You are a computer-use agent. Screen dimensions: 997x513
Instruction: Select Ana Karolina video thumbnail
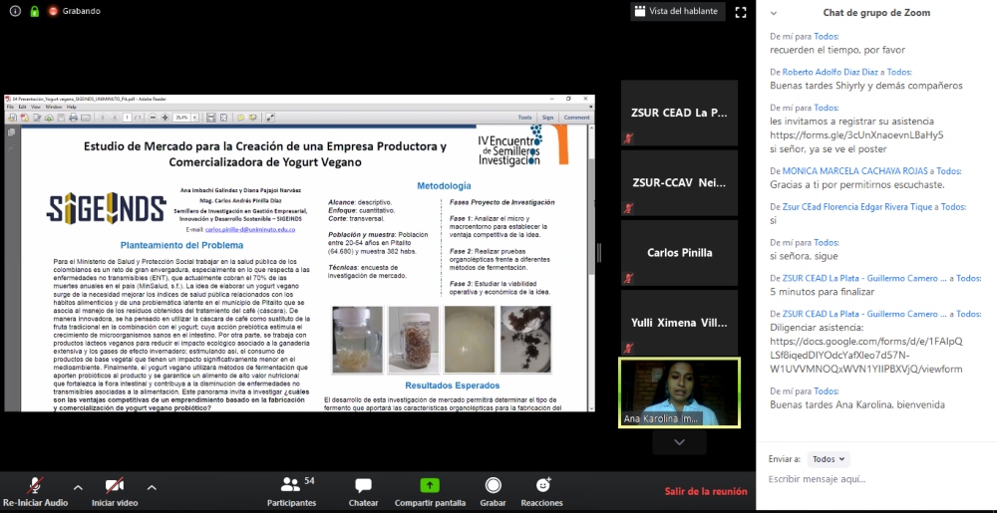click(x=679, y=391)
